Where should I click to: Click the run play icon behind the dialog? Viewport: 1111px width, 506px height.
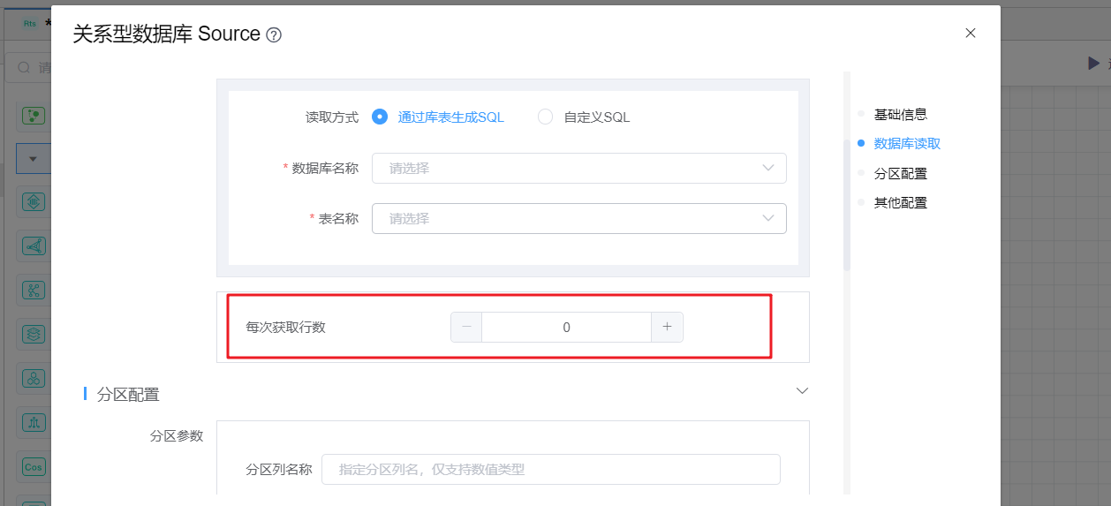pyautogui.click(x=1093, y=63)
